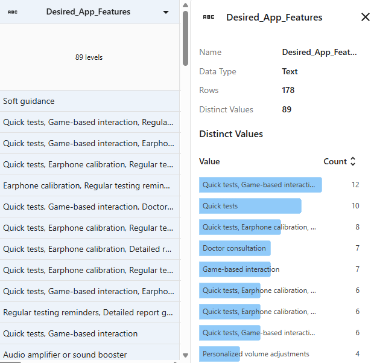Click the Desired_App_Features column header name
Viewport: 374px width, 363px height.
tap(88, 12)
